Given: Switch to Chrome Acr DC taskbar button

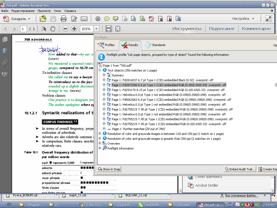Looking at the screenshot, I should coord(91,205).
